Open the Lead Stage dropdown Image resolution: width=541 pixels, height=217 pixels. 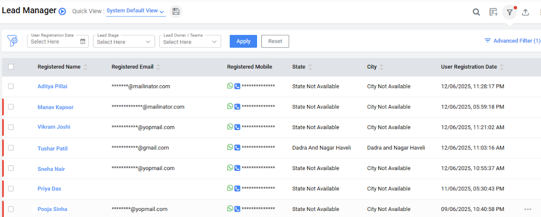pos(124,42)
